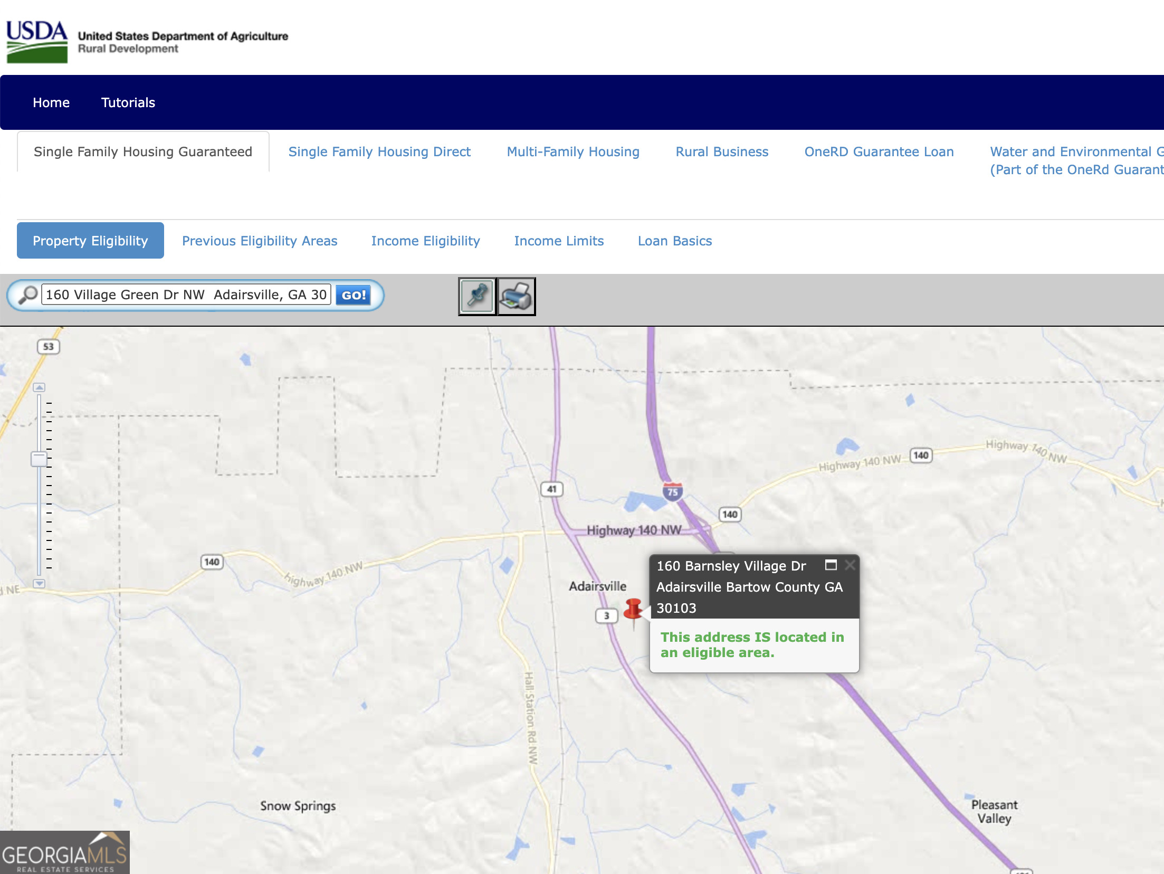
Task: Open the Tutorials menu item
Action: point(128,102)
